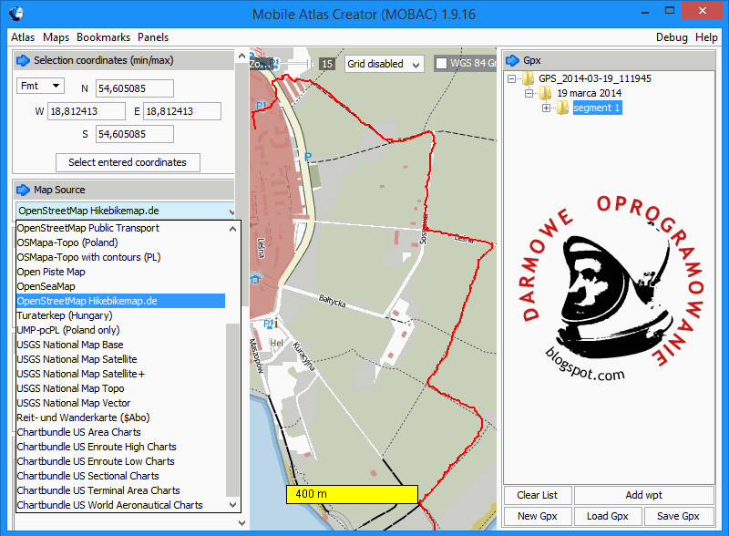729x536 pixels.
Task: Click the Map Source panel arrow icon
Action: (21, 190)
